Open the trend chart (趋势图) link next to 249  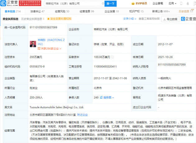pyautogui.click(x=107, y=97)
